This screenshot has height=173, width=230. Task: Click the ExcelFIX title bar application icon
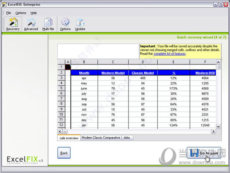pyautogui.click(x=5, y=5)
